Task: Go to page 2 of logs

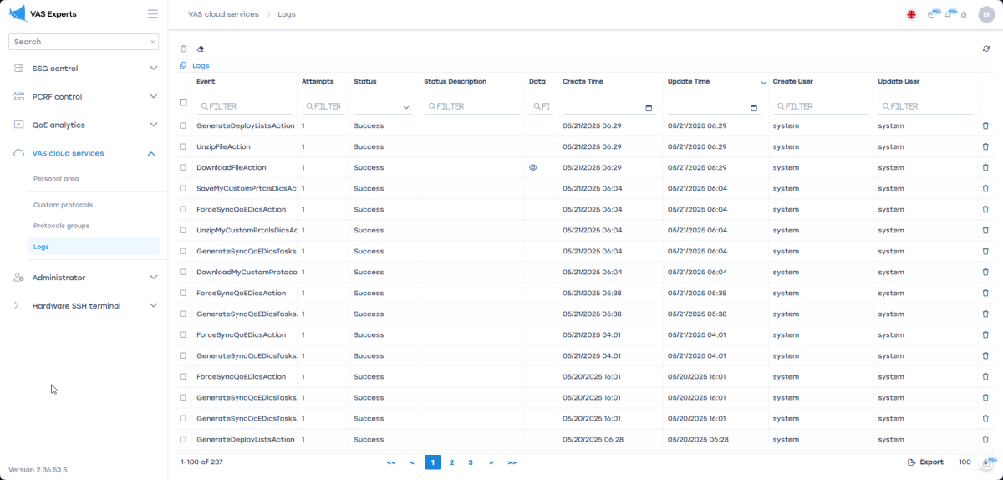Action: pos(451,462)
